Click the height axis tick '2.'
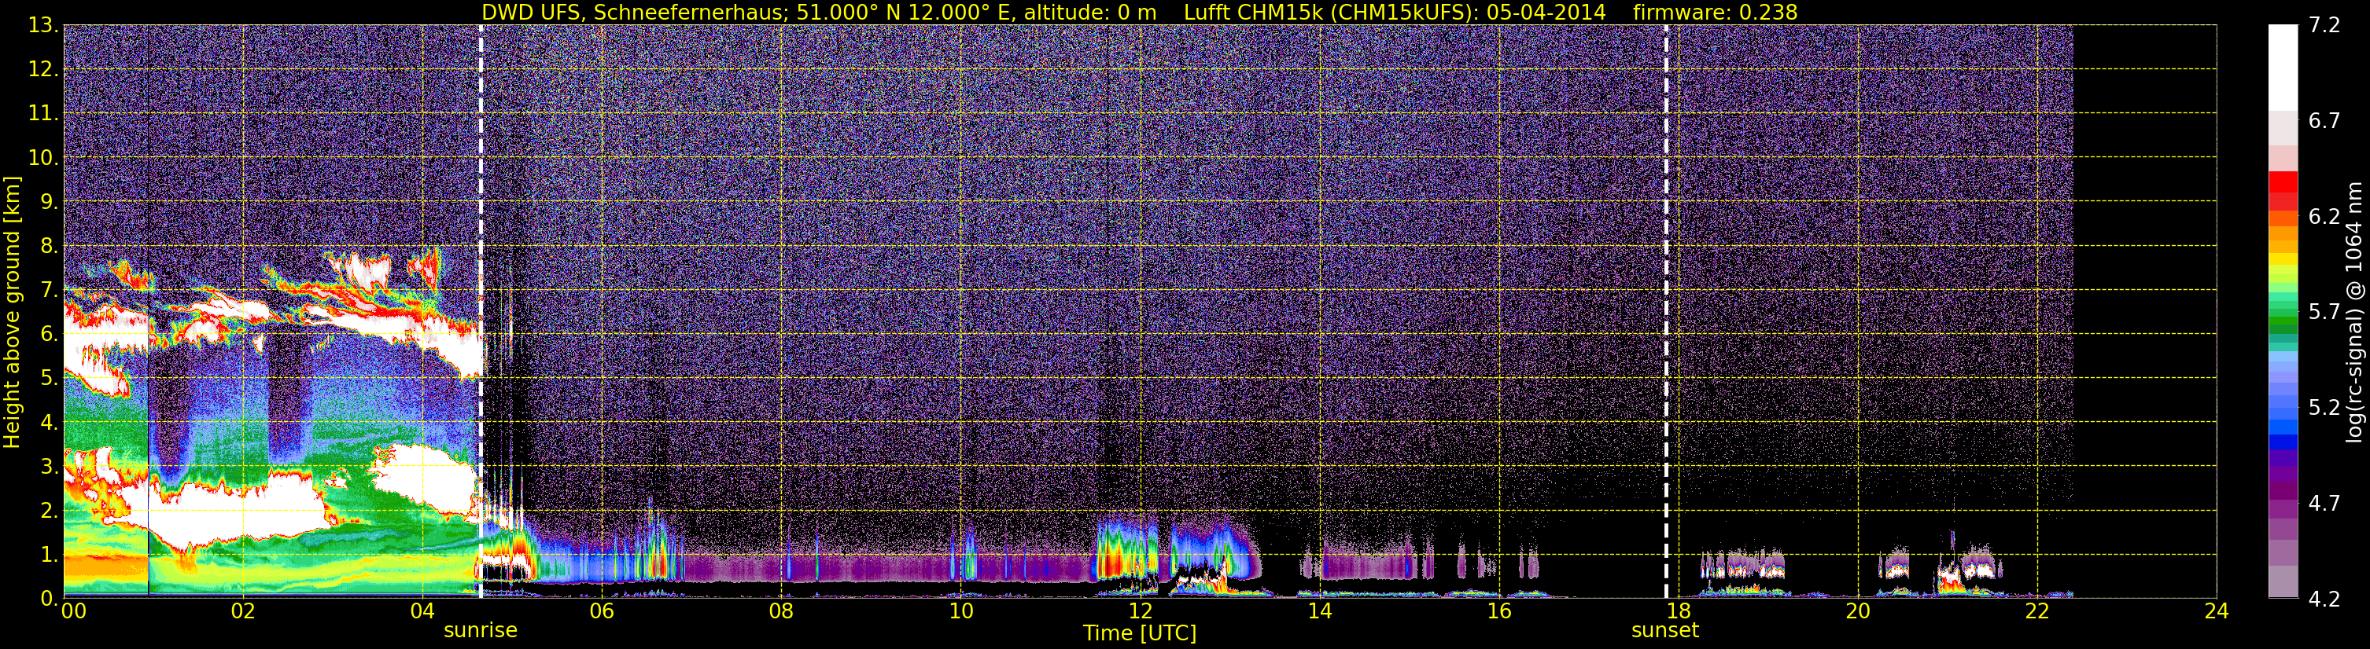This screenshot has height=649, width=2370. (x=48, y=510)
